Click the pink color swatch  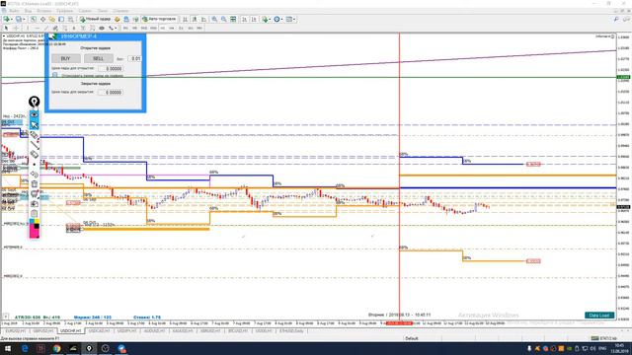pyautogui.click(x=35, y=232)
